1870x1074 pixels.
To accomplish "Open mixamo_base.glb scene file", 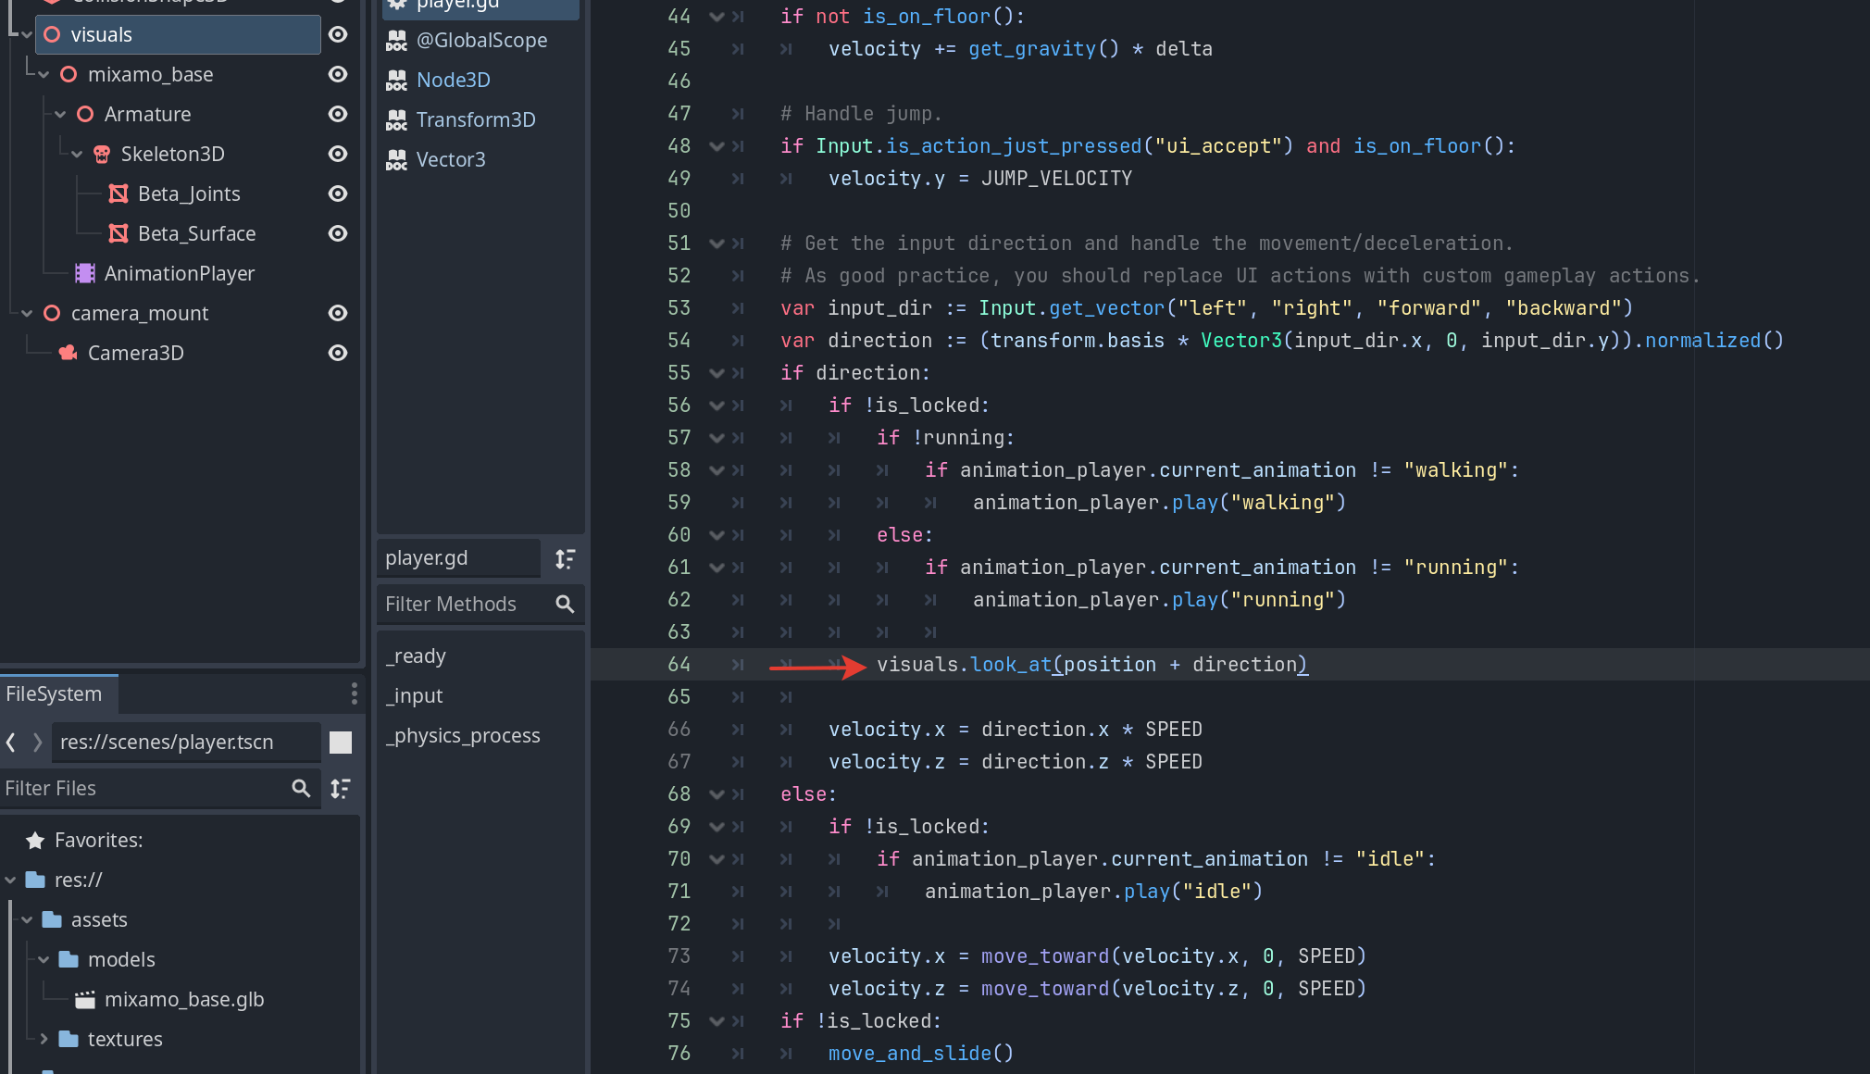I will (183, 999).
